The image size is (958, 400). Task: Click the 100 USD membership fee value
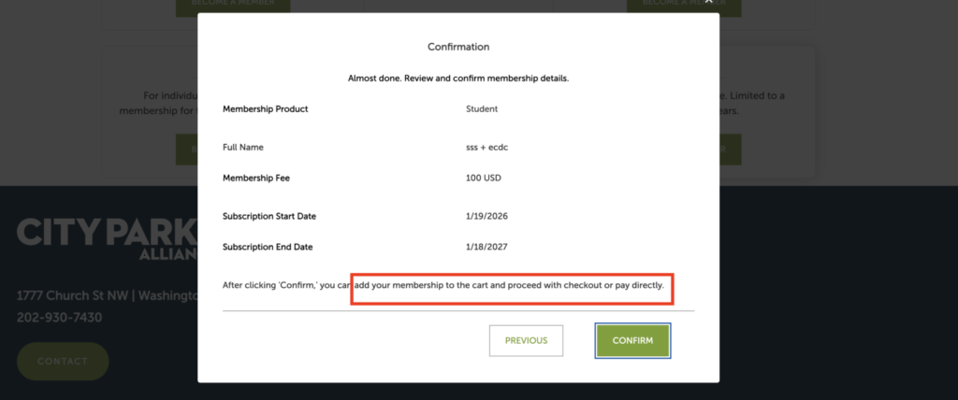click(486, 178)
